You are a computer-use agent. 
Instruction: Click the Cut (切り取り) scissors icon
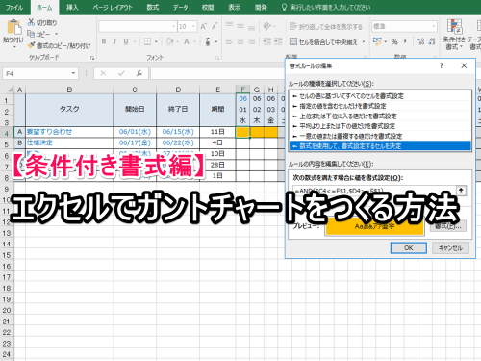[x=31, y=22]
